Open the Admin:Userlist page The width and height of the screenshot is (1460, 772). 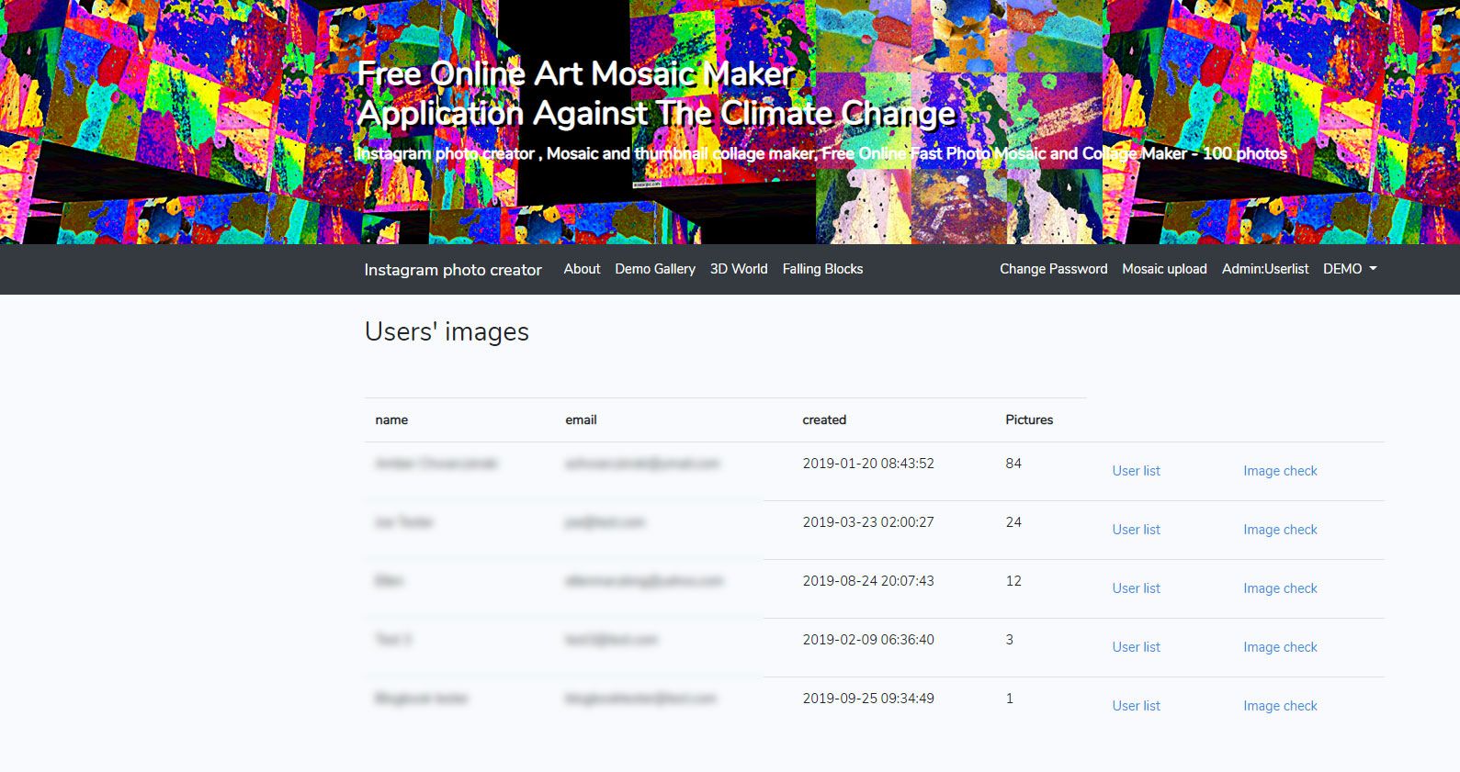point(1265,269)
